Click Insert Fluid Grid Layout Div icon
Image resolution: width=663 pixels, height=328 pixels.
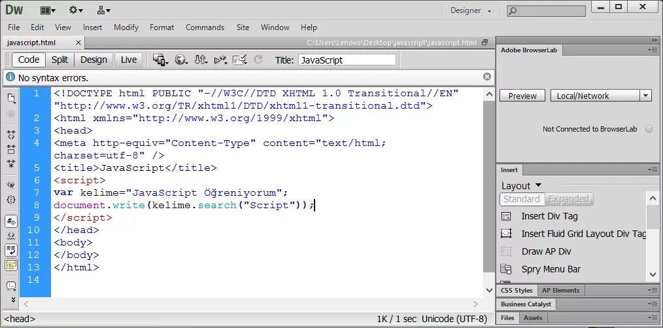click(506, 234)
